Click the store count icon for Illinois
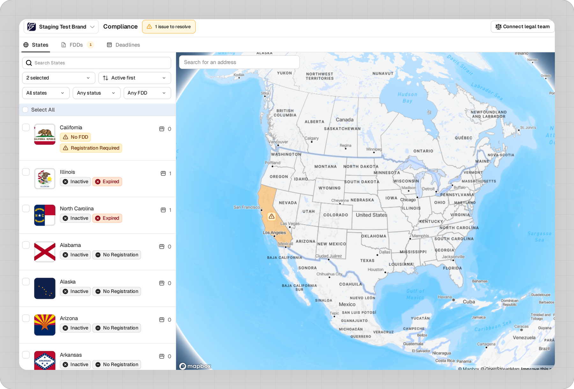 pos(163,173)
